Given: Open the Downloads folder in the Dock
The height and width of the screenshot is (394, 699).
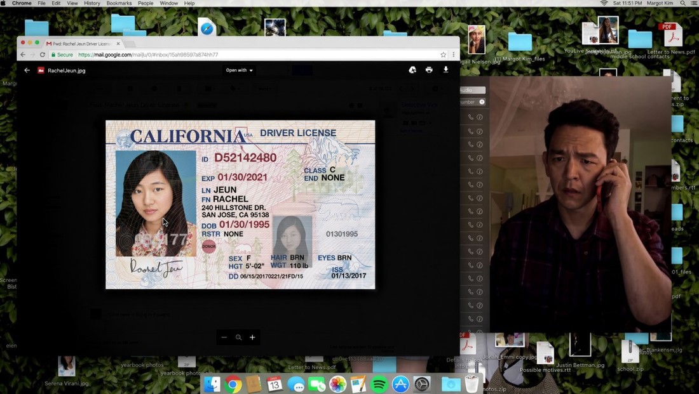Looking at the screenshot, I should (451, 384).
